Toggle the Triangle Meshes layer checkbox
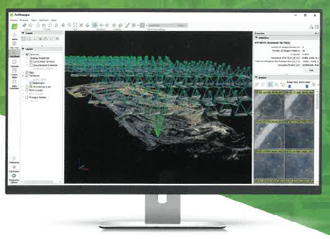 click(27, 98)
